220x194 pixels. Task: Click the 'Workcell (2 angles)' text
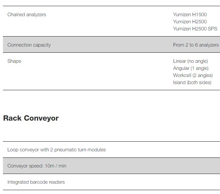(193, 75)
